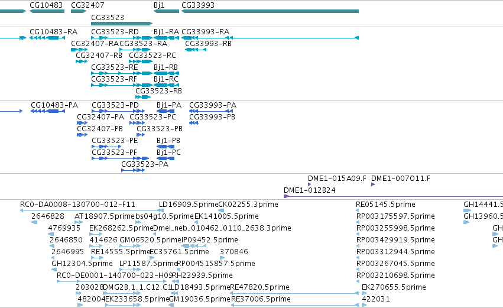Click the DME1-015A09.F feature label

337,179
